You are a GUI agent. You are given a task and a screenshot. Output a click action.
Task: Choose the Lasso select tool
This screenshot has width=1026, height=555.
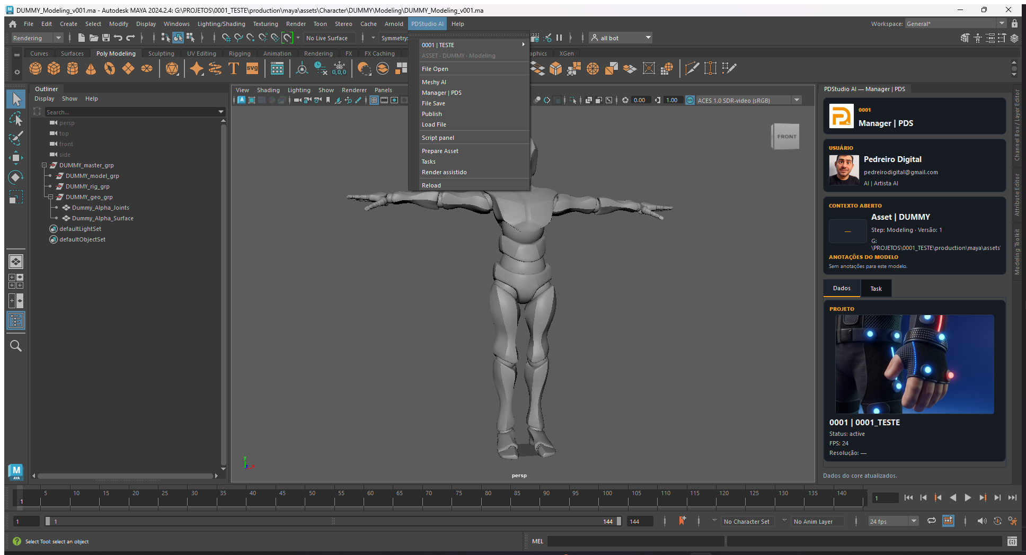coord(16,119)
